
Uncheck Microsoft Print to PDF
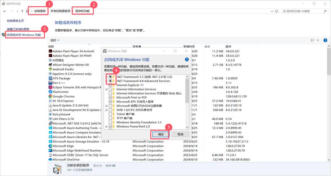tap(110, 98)
